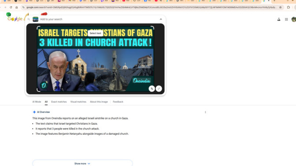
Task: Click the uploaded image thumbnail in search box
Action: (36, 19)
